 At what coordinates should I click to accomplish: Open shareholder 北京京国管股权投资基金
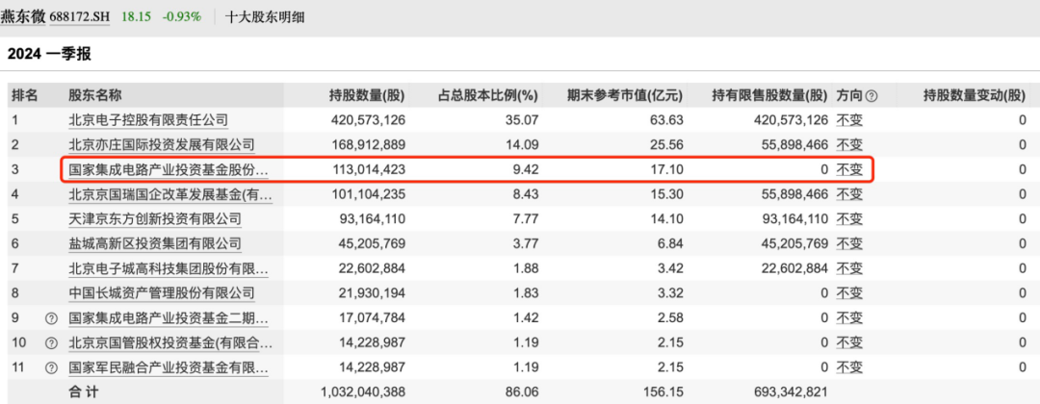click(170, 343)
